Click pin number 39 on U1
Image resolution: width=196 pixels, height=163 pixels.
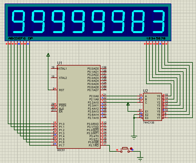105,67
